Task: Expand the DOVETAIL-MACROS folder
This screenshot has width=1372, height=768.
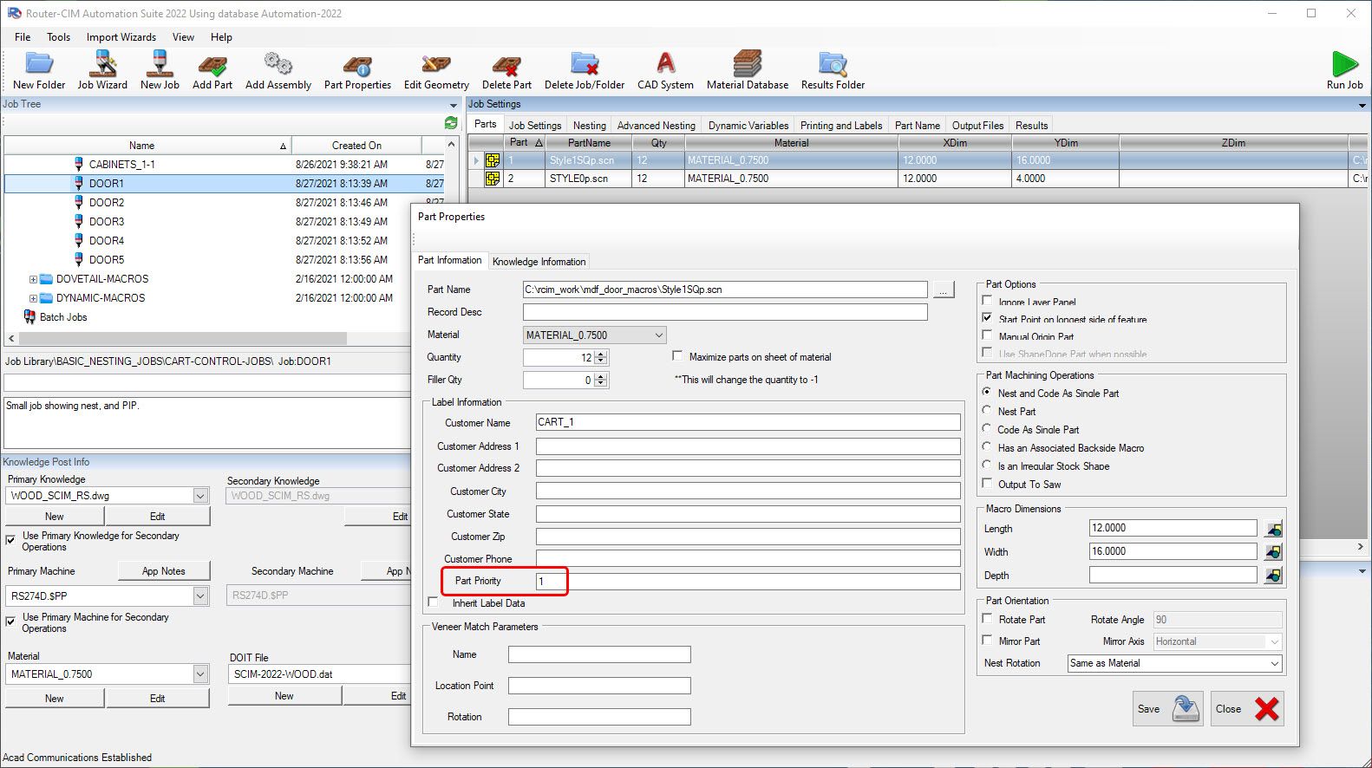Action: coord(33,279)
